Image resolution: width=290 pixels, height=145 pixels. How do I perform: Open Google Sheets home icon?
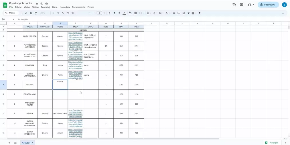pos(5,5)
